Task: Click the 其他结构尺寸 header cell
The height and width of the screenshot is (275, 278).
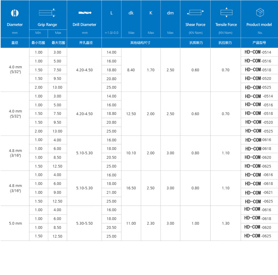Action: pos(141,43)
